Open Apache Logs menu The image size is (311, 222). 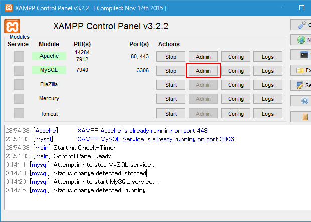click(x=268, y=57)
